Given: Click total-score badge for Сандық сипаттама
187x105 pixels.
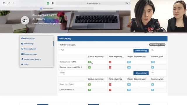Looking at the screenshot, I should click(x=153, y=67).
